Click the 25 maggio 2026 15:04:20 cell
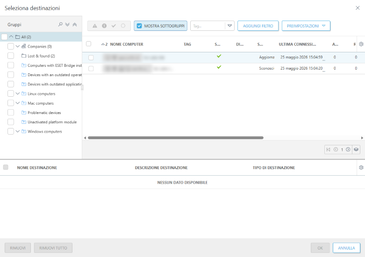 [301, 68]
